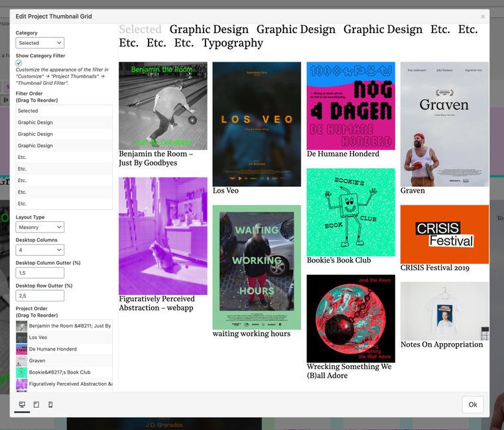The width and height of the screenshot is (504, 430).
Task: Open the Category dropdown
Action: 40,43
